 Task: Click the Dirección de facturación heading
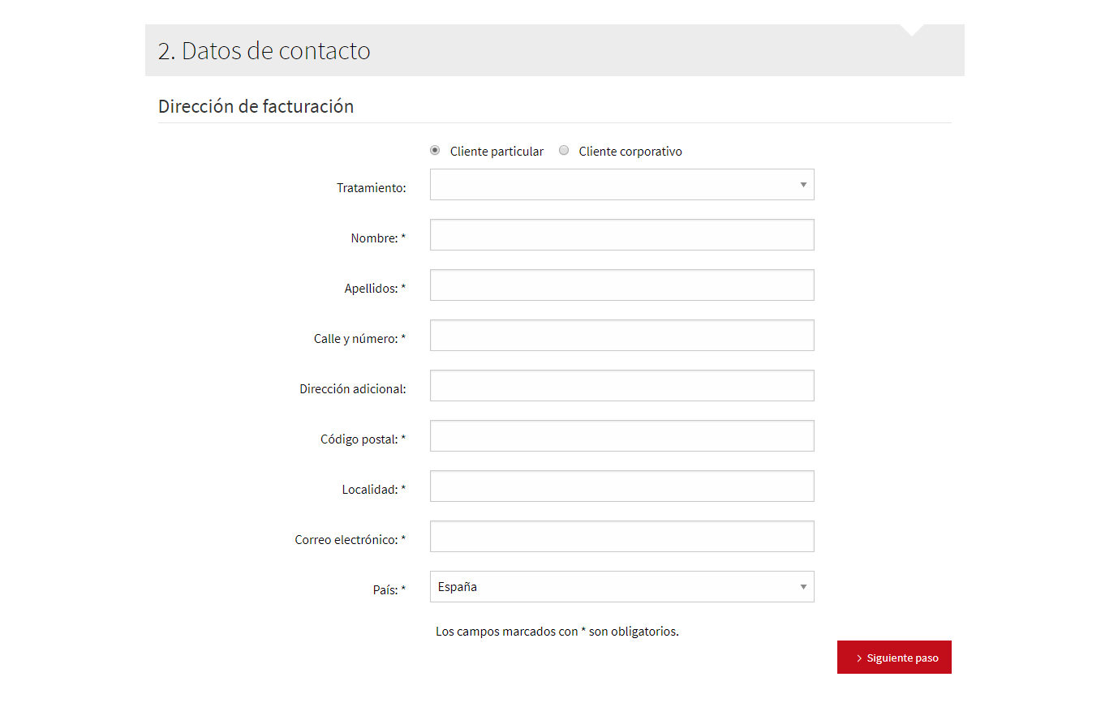point(256,106)
